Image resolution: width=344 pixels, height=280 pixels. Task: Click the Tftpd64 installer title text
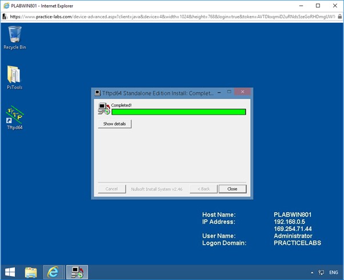pos(158,94)
